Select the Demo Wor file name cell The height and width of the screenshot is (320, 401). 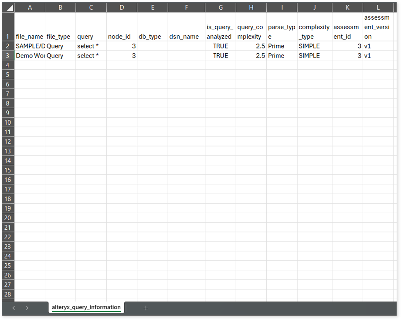(x=30, y=56)
